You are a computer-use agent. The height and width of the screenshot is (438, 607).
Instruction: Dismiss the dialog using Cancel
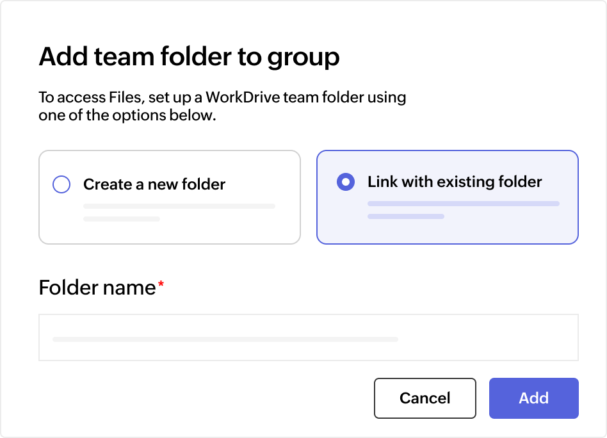[x=425, y=398]
